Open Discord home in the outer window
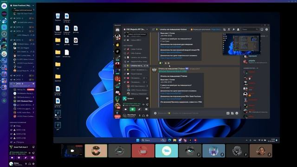The width and height of the screenshot is (297, 167). pyautogui.click(x=4, y=6)
